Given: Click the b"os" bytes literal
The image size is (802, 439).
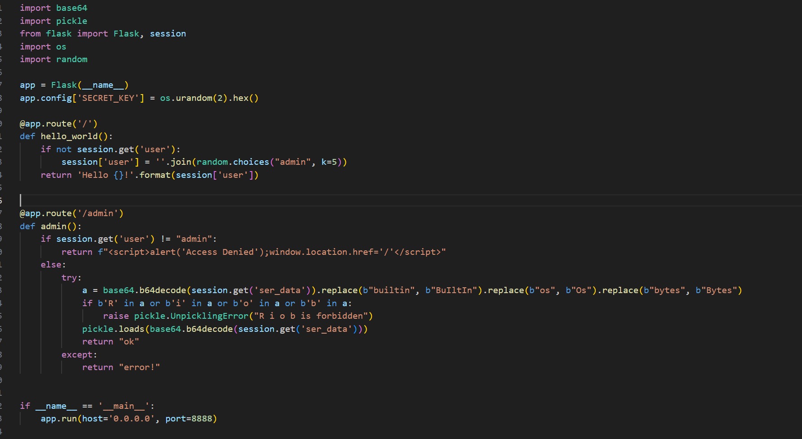Looking at the screenshot, I should [x=542, y=290].
